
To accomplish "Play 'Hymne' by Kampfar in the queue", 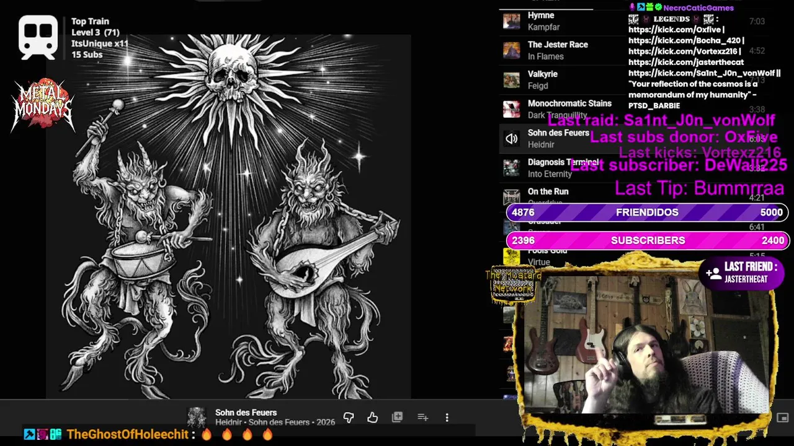I will point(541,15).
